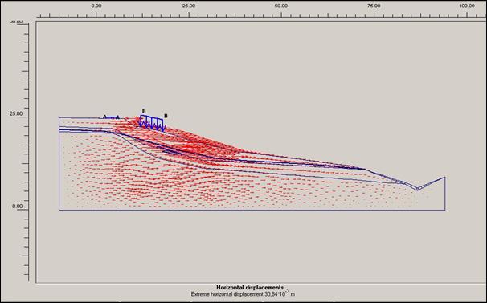
Task: Click the 0.00 label on horizontal ruler
Action: point(96,6)
